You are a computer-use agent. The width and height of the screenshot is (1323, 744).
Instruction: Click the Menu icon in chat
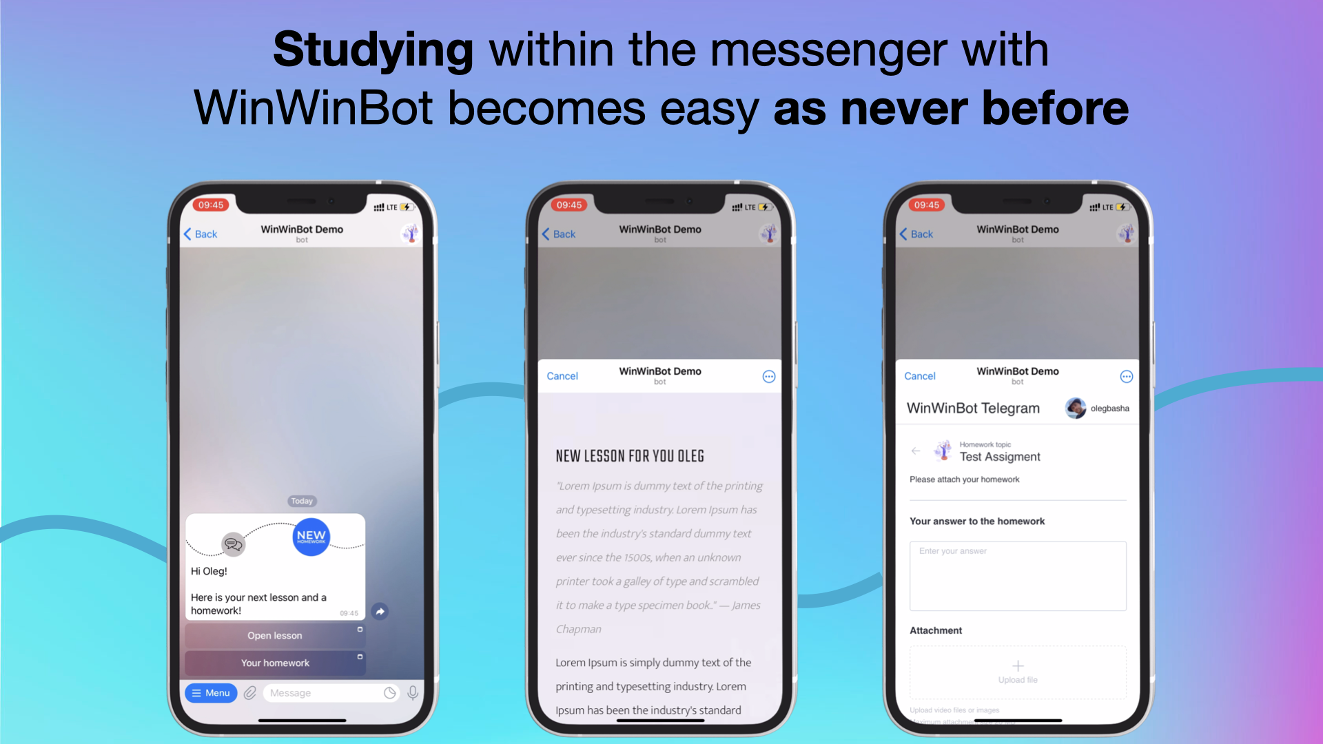(214, 693)
